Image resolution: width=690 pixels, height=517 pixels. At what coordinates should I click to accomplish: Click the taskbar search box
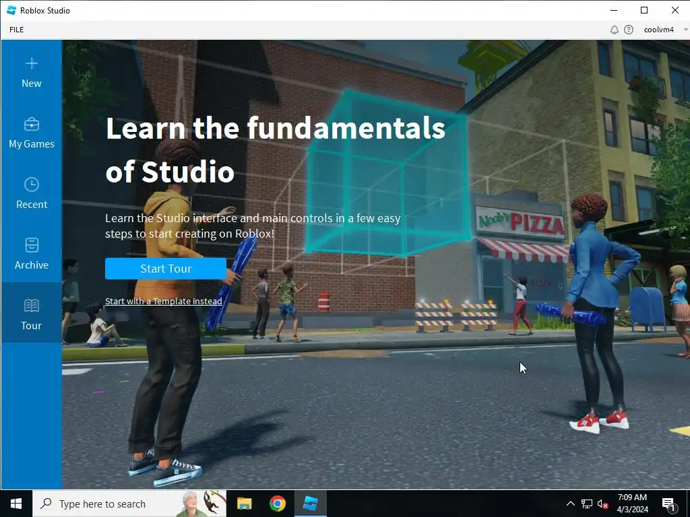coord(129,504)
